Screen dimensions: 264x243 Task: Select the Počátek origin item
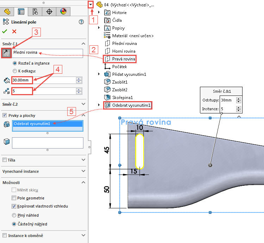(115, 67)
